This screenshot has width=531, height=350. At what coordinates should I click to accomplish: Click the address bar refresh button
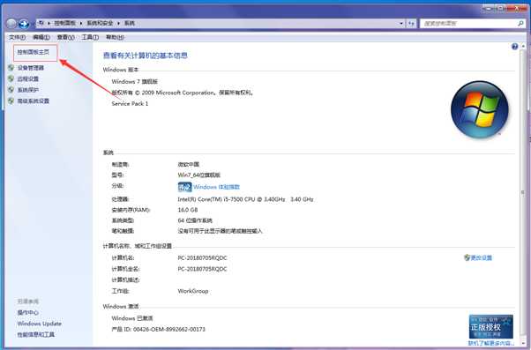(411, 23)
